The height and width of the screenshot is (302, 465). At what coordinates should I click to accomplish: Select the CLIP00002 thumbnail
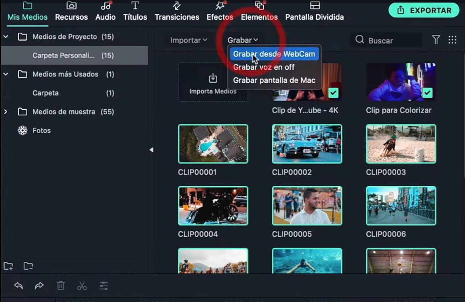pyautogui.click(x=307, y=144)
